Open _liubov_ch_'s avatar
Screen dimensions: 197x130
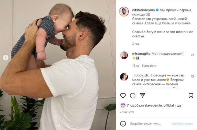tap(124, 77)
